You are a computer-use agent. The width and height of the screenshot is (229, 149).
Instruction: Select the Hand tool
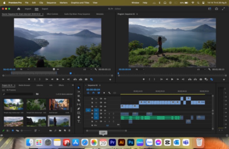click(x=79, y=117)
